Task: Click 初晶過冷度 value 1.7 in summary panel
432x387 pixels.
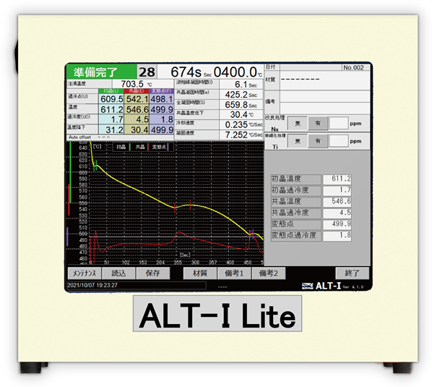Action: [337, 190]
